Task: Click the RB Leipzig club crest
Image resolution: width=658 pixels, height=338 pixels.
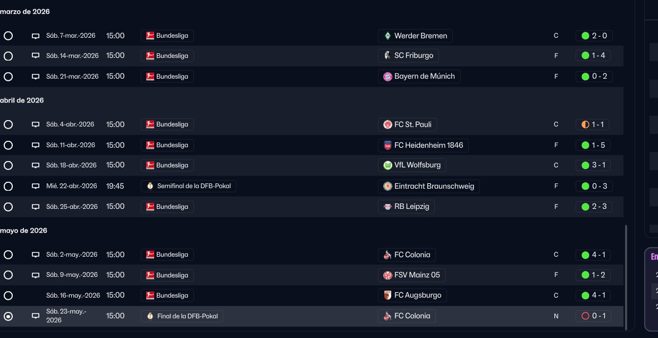Action: point(387,207)
